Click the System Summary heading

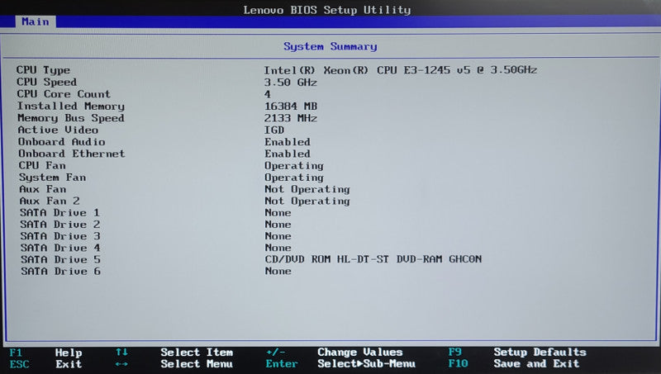(x=330, y=46)
